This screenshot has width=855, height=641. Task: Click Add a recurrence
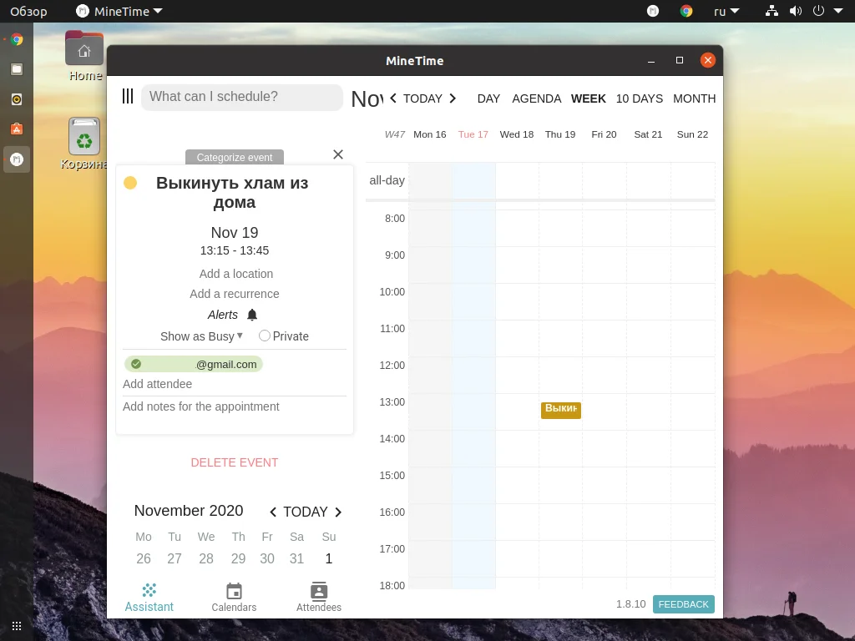pos(235,294)
